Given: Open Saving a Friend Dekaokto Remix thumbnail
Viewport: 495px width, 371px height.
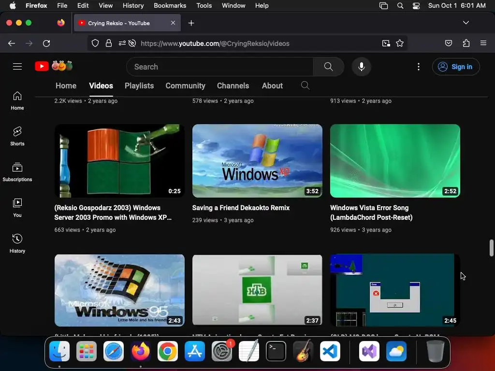Looking at the screenshot, I should [x=257, y=161].
